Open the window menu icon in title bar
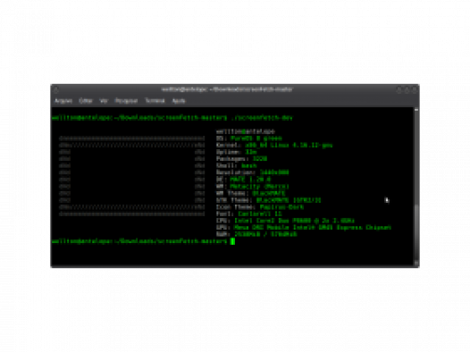Viewport: 470px width, 352px height. pos(56,89)
